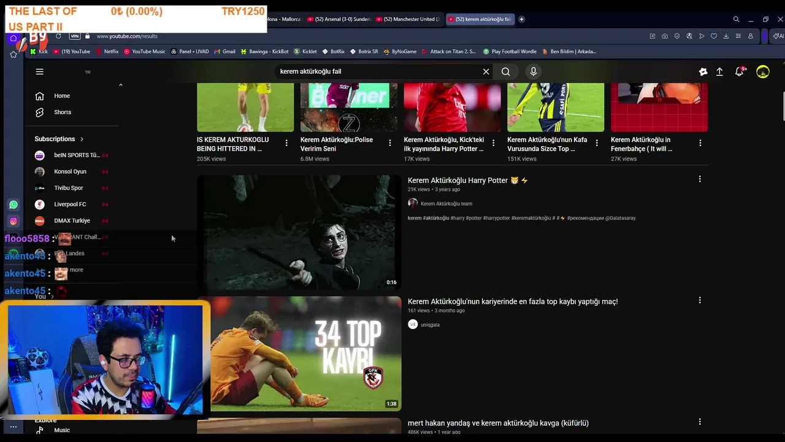
Task: Click the sparkle icon left of upload
Action: pos(703,72)
